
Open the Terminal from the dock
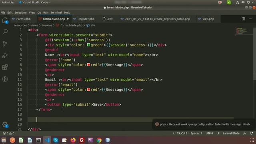coord(38,140)
